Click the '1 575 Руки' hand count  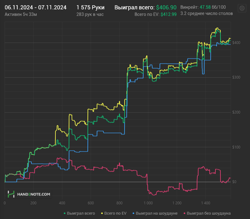[x=90, y=8]
